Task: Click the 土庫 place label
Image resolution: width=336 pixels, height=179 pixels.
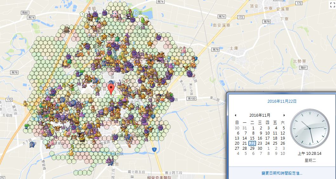Action: click(x=233, y=48)
